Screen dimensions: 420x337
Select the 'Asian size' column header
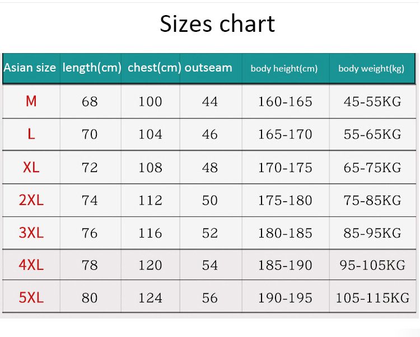coord(30,68)
